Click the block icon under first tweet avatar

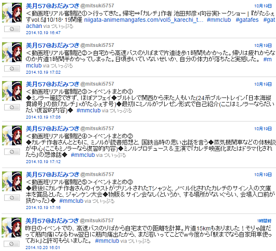(x=12, y=29)
